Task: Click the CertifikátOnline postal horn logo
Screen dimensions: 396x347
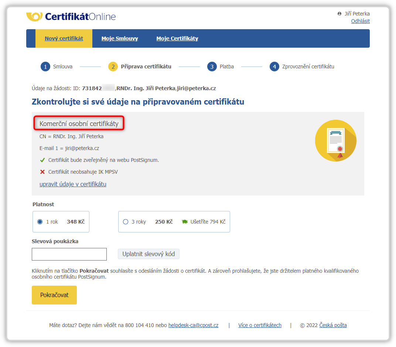Action: point(34,17)
